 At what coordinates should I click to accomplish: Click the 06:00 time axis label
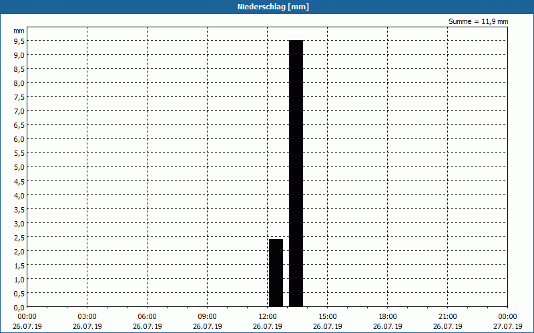[147, 316]
